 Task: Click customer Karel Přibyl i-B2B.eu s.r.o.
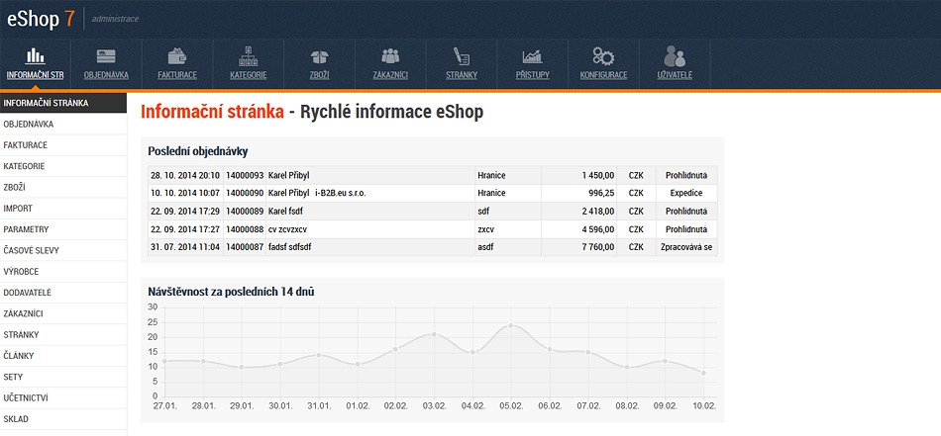coord(317,194)
